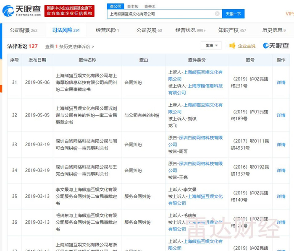Click the VIP badge at top right
The height and width of the screenshot is (251, 294).
[289, 13]
